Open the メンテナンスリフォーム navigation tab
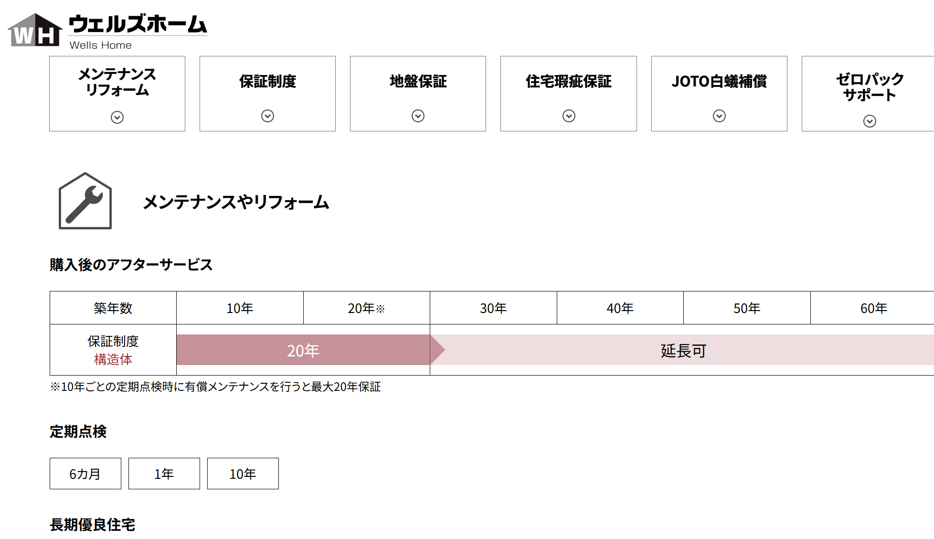Image resolution: width=934 pixels, height=539 pixels. 117,82
